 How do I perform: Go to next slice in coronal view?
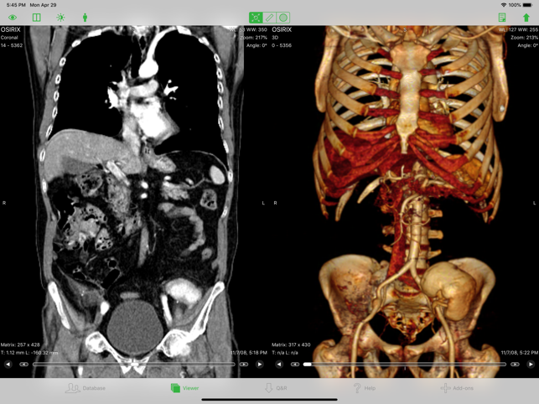pos(260,365)
